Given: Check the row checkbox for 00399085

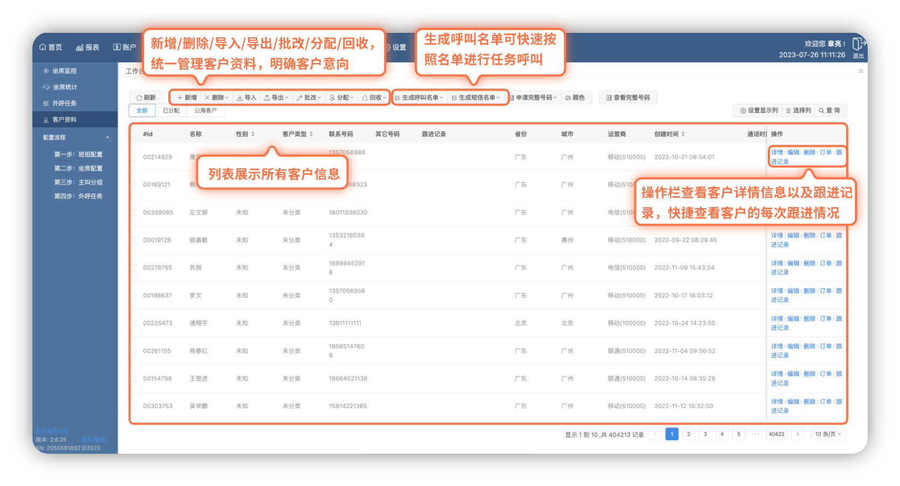Looking at the screenshot, I should (133, 212).
